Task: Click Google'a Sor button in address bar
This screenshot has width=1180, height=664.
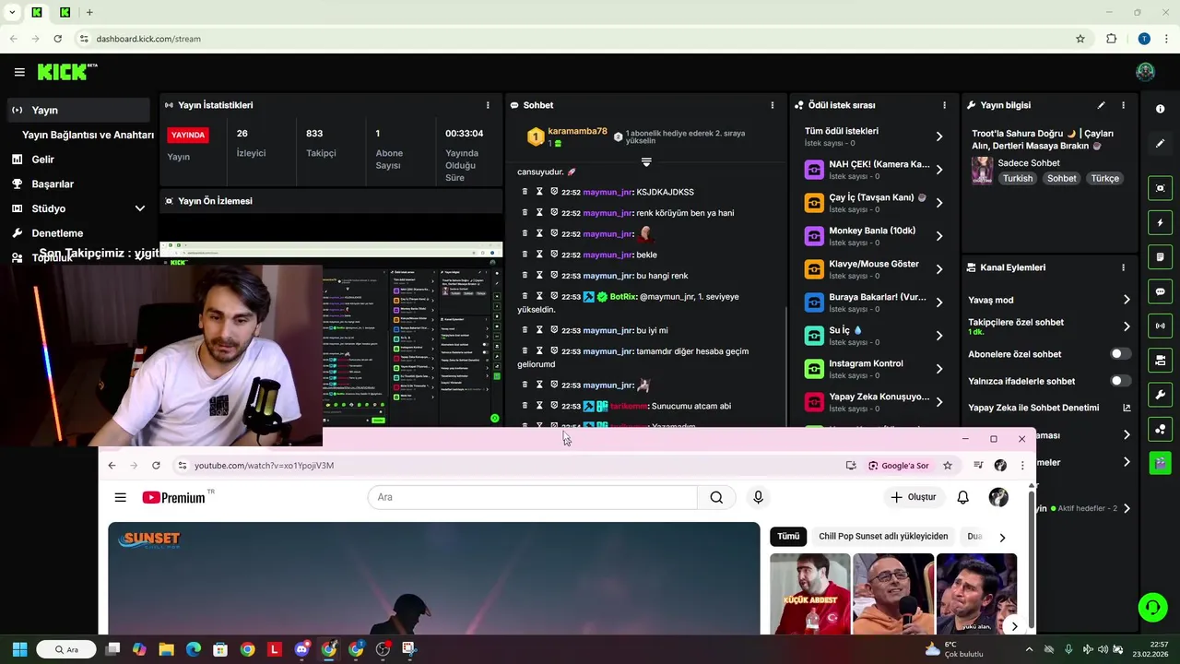Action: tap(898, 466)
